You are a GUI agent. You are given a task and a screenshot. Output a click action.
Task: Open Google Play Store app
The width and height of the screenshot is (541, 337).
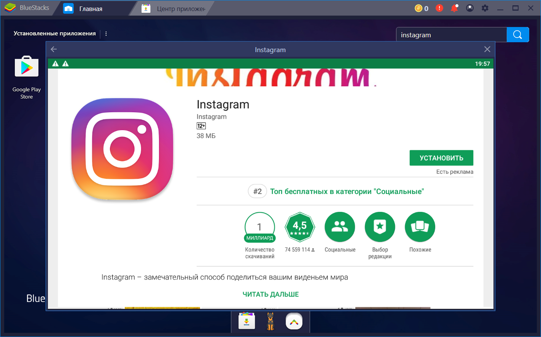27,78
